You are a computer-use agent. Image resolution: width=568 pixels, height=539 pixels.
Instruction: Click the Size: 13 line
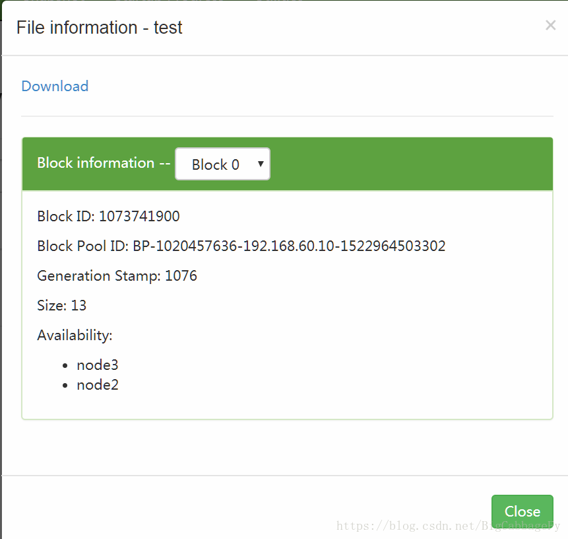tap(62, 305)
